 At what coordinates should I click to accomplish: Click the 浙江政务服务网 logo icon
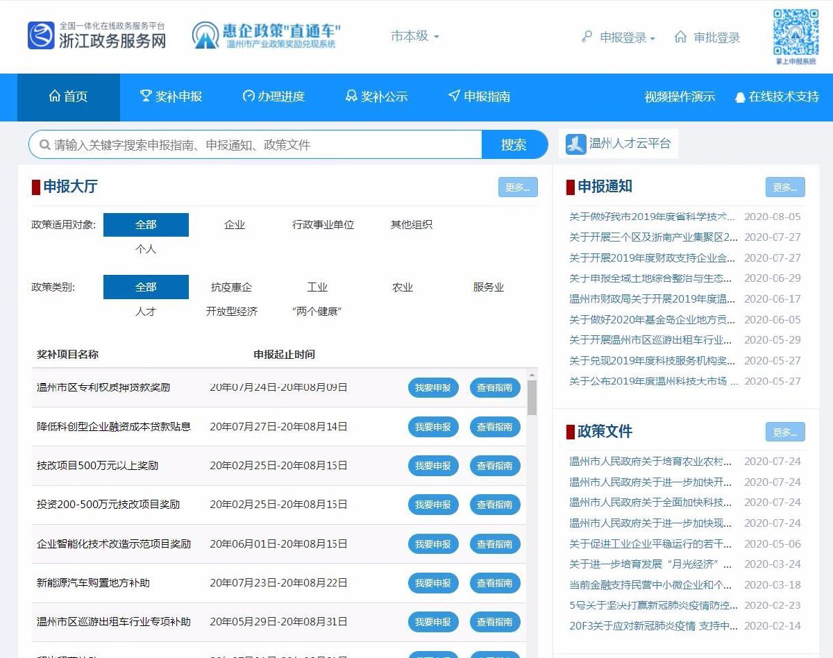[x=41, y=35]
